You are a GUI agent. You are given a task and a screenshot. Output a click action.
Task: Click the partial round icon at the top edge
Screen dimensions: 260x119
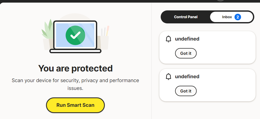coord(220,1)
